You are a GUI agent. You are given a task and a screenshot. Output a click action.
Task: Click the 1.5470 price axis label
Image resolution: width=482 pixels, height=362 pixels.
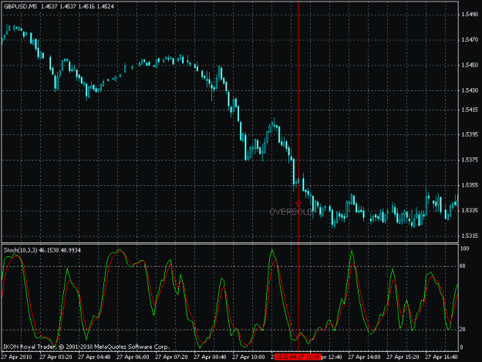click(x=470, y=39)
